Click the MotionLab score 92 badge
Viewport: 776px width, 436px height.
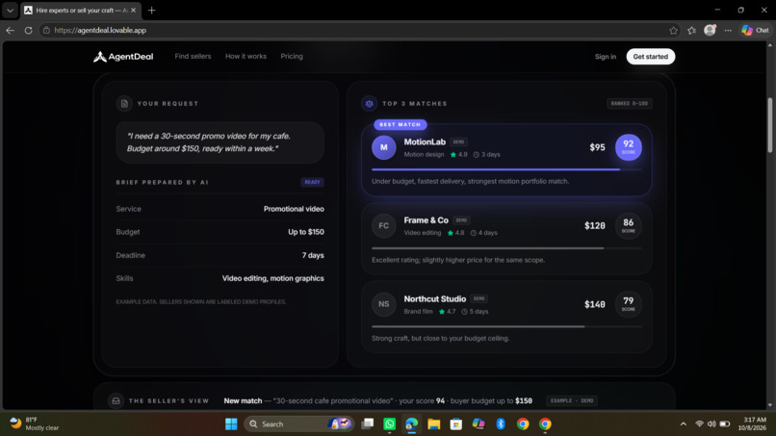click(x=628, y=147)
